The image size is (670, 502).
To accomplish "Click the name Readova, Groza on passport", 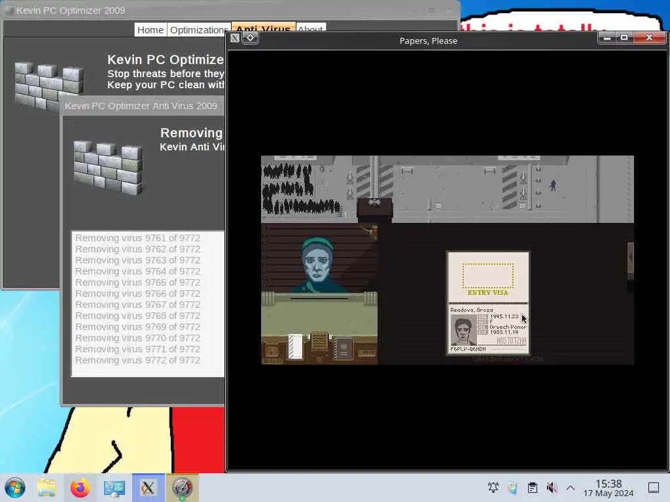I will [471, 310].
